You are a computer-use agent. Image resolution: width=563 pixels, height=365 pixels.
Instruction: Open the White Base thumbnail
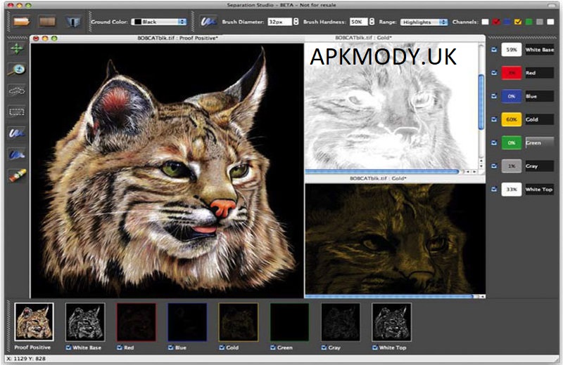click(85, 321)
